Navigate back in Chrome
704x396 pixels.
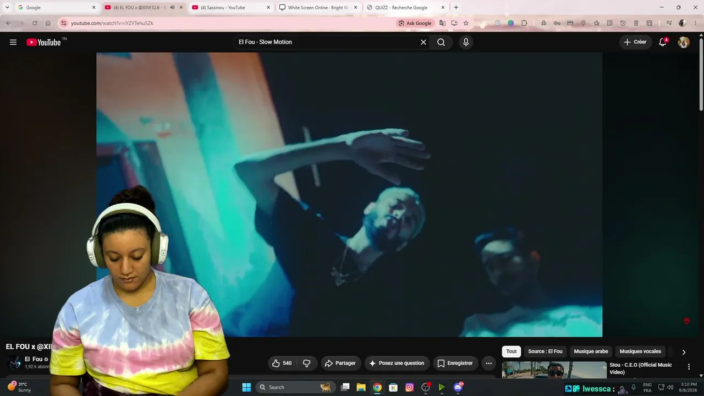pos(8,23)
